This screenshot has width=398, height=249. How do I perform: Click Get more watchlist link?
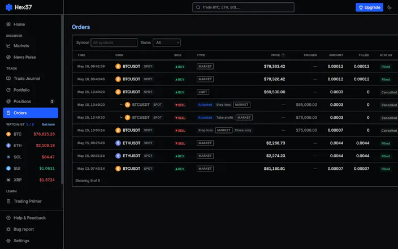tap(48, 124)
